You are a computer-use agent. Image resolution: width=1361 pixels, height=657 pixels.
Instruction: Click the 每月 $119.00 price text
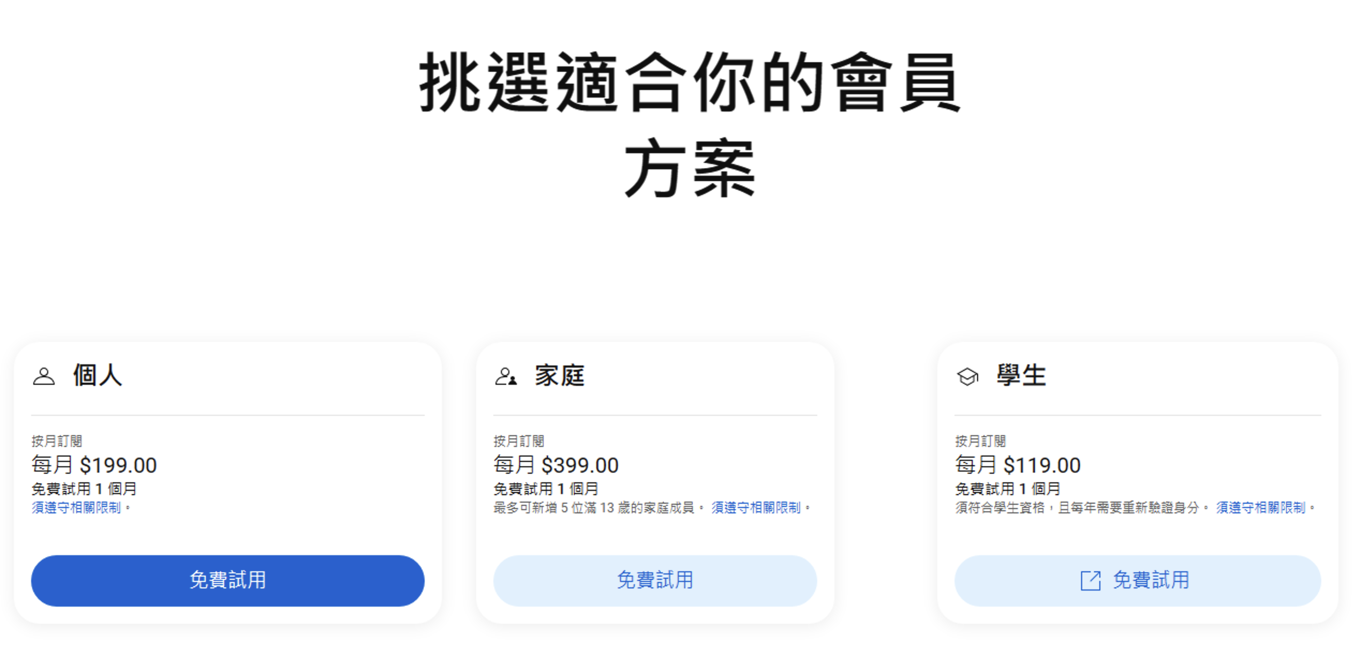(1018, 465)
